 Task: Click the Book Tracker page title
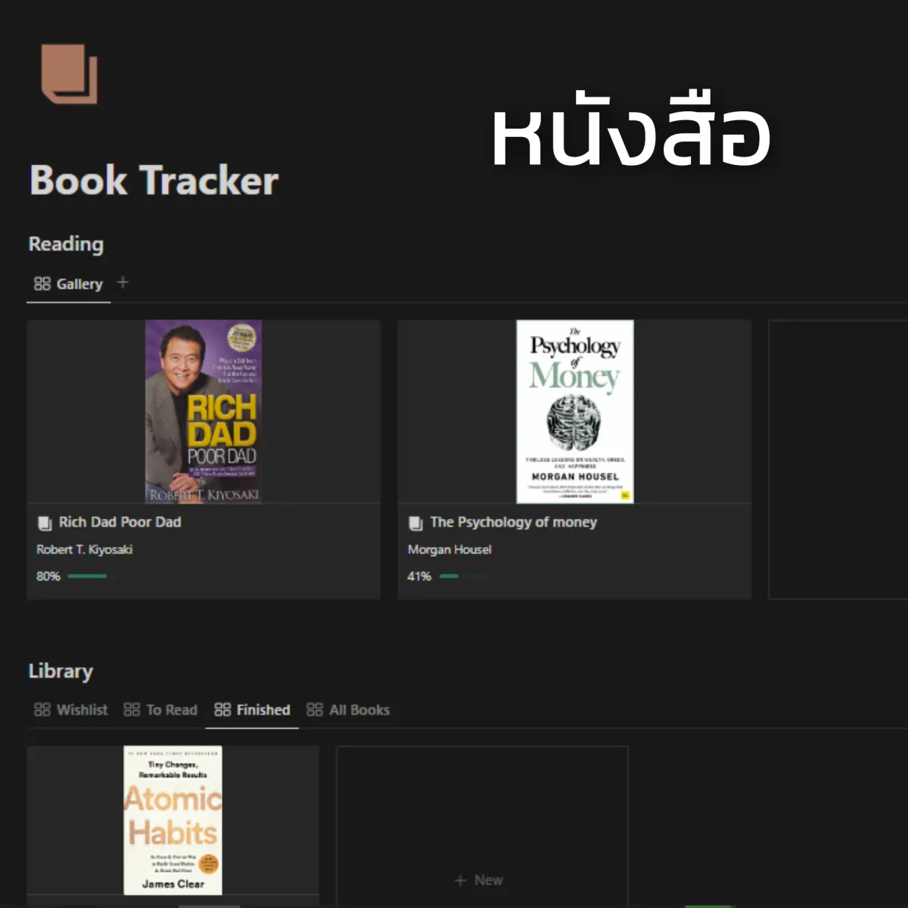click(154, 181)
